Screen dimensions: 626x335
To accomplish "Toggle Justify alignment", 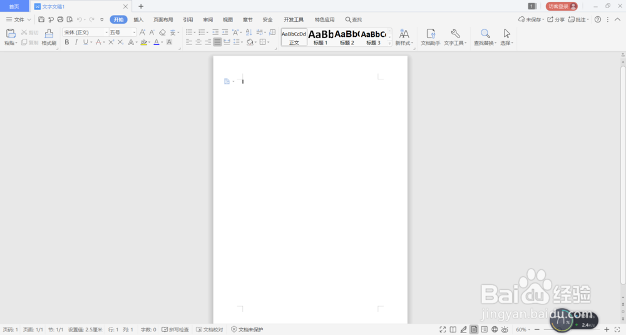I will pyautogui.click(x=217, y=42).
